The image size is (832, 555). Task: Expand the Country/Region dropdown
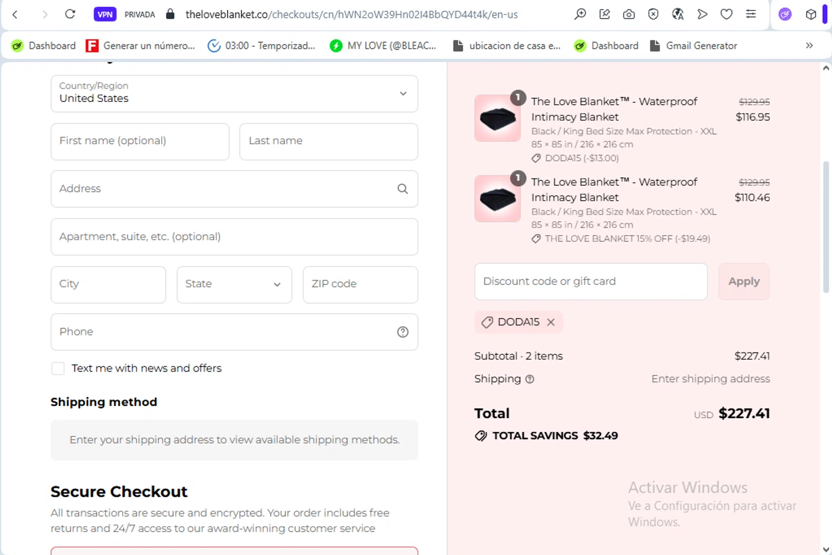[234, 94]
